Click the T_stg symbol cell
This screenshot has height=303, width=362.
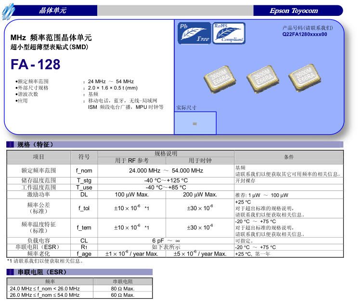[84, 180]
